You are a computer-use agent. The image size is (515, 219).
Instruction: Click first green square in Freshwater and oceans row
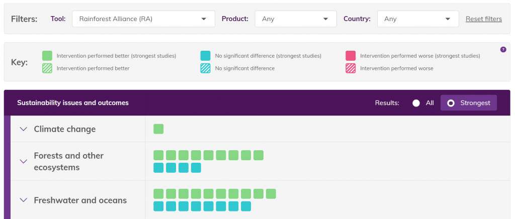point(158,194)
